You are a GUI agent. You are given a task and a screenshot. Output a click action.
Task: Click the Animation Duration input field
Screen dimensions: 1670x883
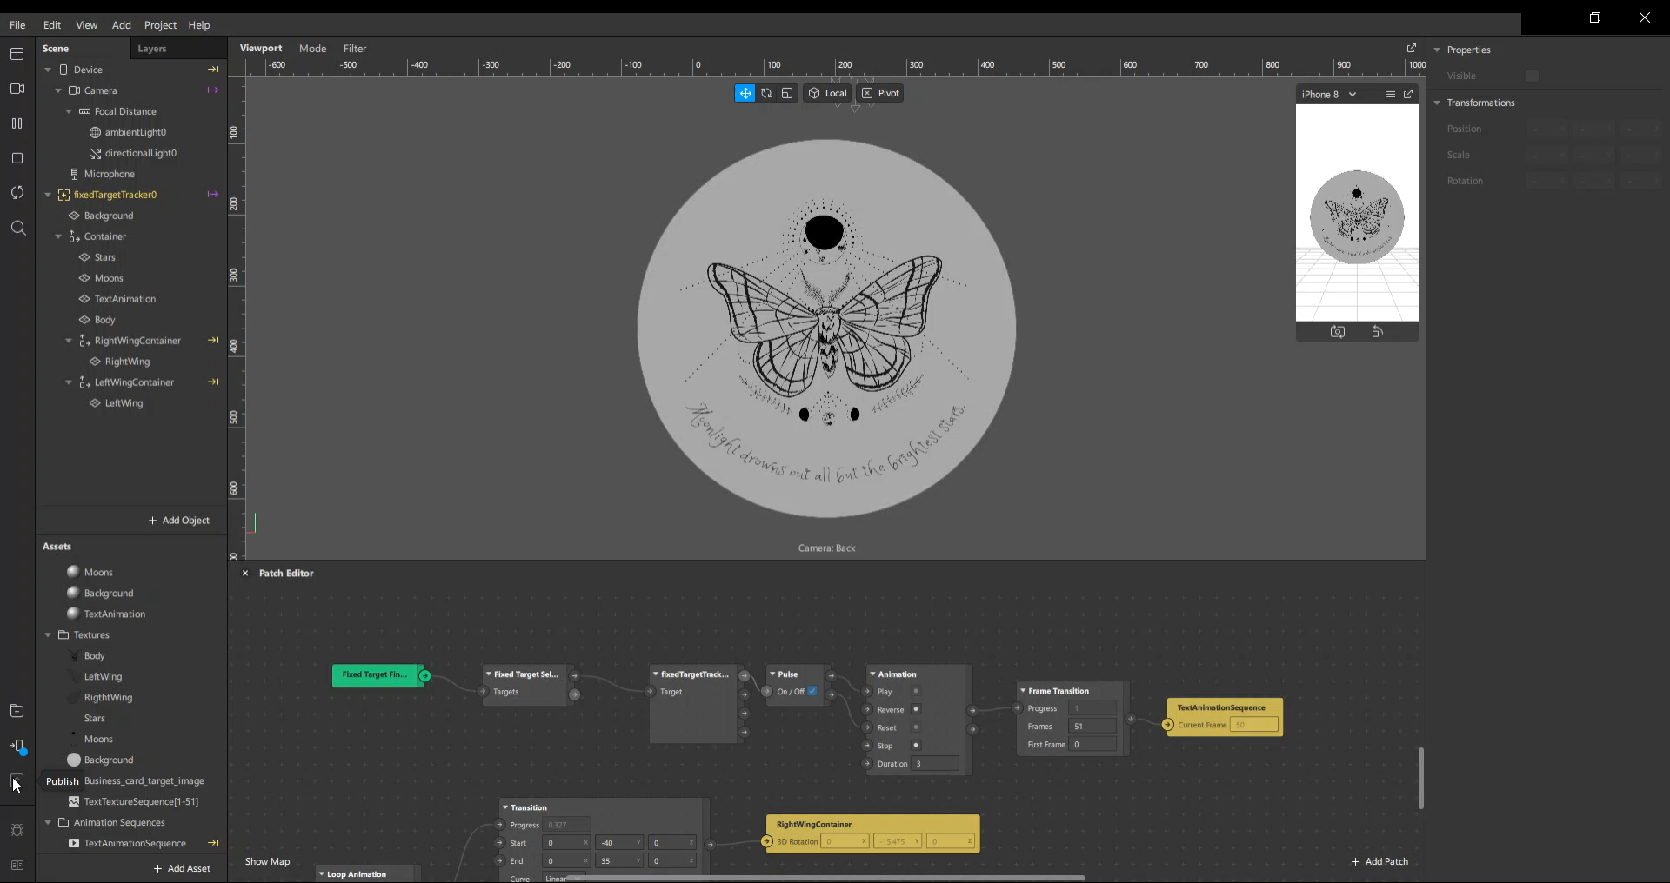[x=936, y=764]
